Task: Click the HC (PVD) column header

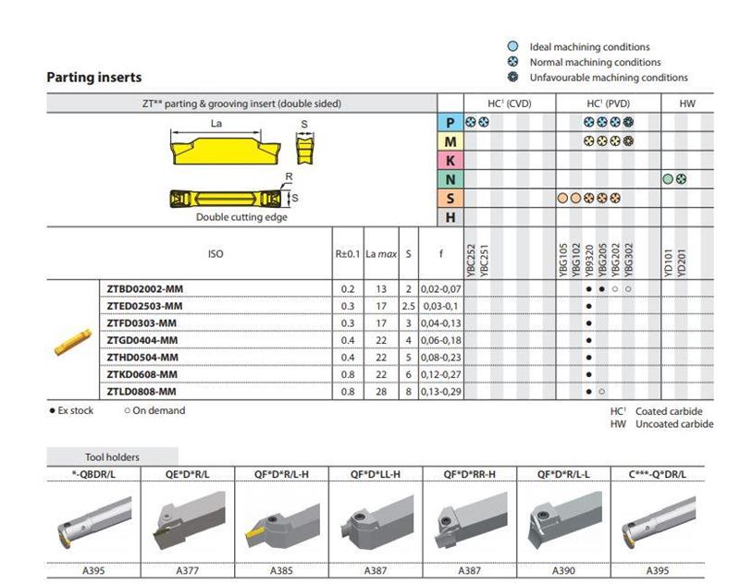Action: pos(608,104)
